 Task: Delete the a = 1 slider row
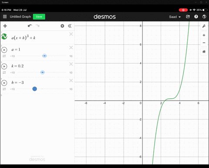[x=71, y=47]
